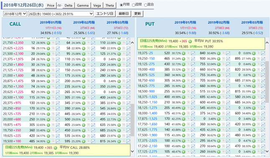Switch to the Price tab
This screenshot has width=270, height=158.
51,5
